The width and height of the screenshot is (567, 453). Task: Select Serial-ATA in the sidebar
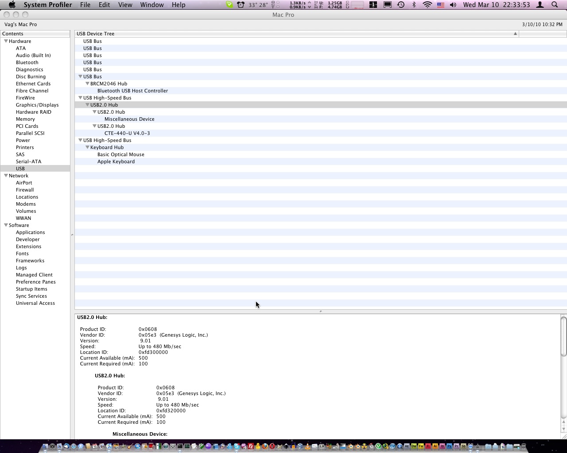pyautogui.click(x=28, y=161)
